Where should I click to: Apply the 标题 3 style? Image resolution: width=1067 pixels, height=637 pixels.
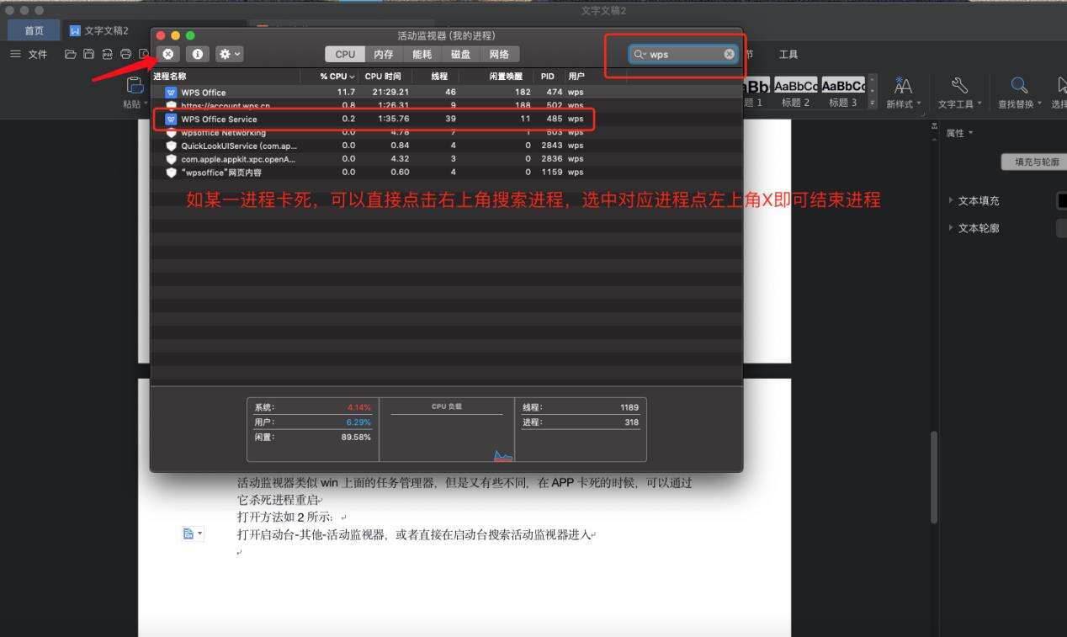pos(843,93)
